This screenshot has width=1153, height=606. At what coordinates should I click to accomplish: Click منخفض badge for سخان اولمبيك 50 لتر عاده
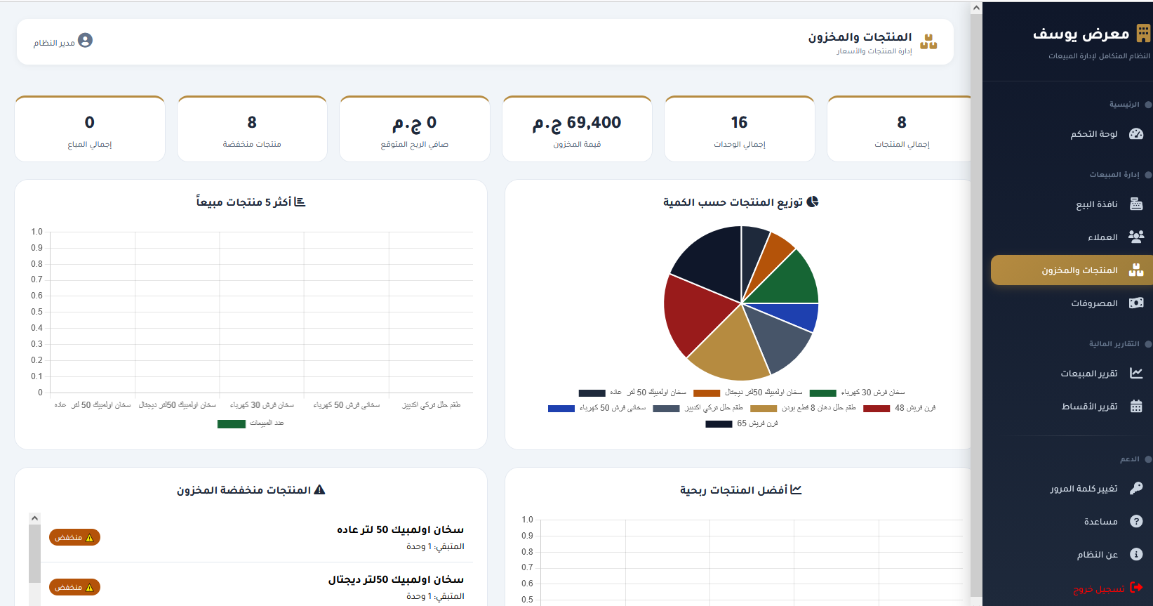coord(74,537)
